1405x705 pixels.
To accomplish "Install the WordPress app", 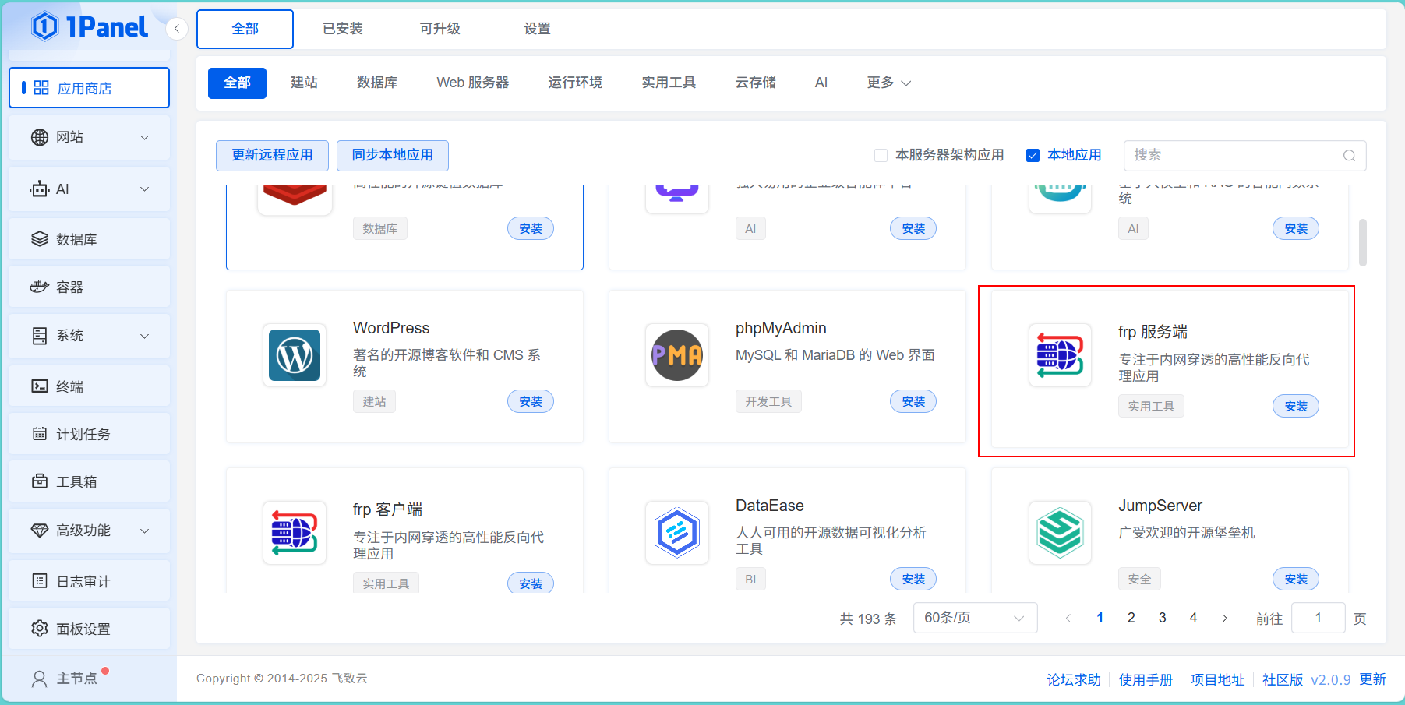I will click(x=530, y=401).
